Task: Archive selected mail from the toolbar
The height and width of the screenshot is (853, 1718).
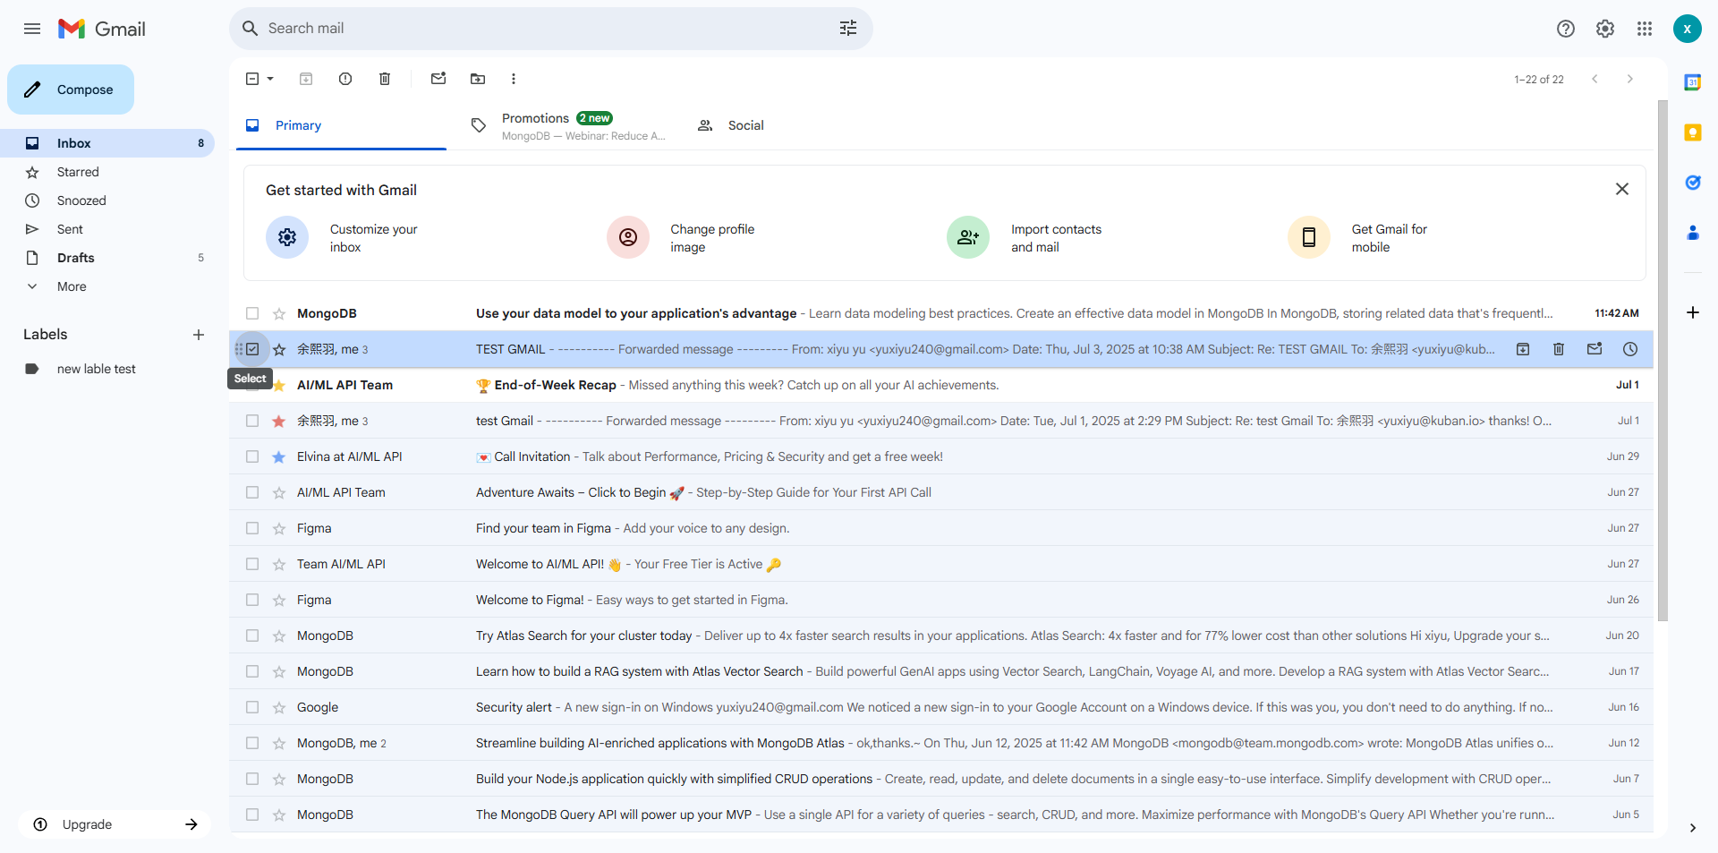Action: pos(306,79)
